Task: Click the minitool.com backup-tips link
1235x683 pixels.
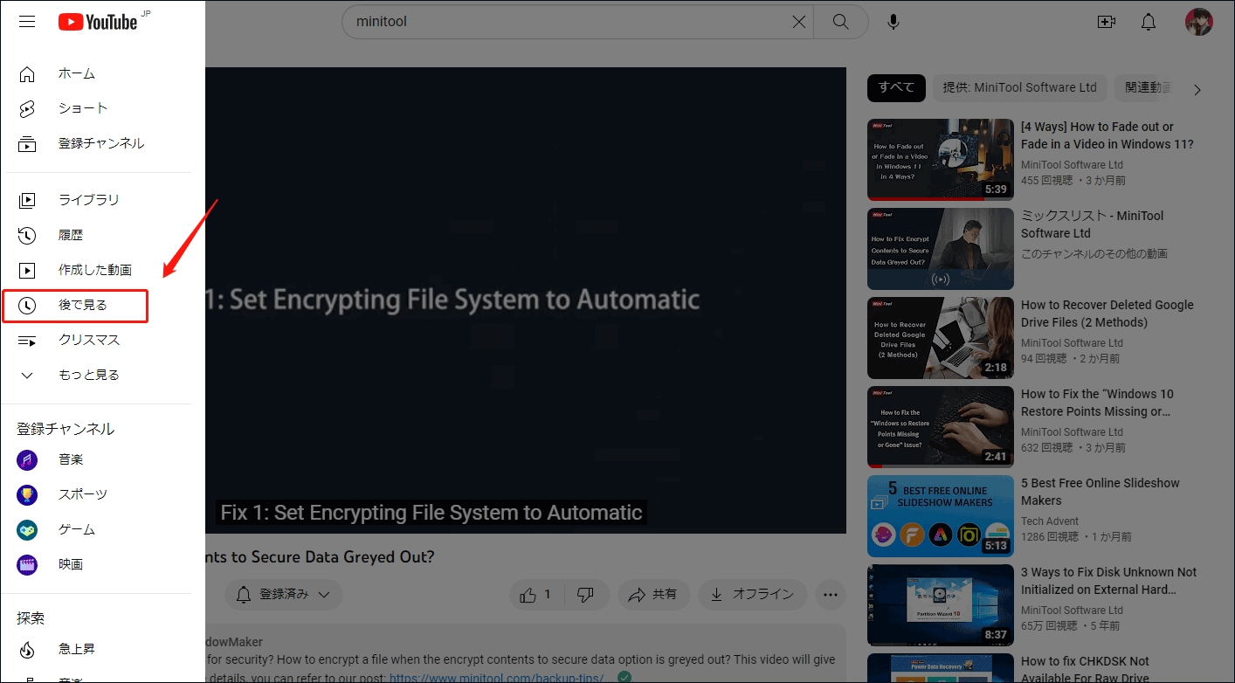Action: pos(501,677)
